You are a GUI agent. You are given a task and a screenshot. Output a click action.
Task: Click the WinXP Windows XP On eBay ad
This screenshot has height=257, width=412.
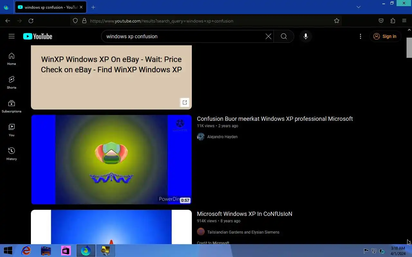click(111, 77)
